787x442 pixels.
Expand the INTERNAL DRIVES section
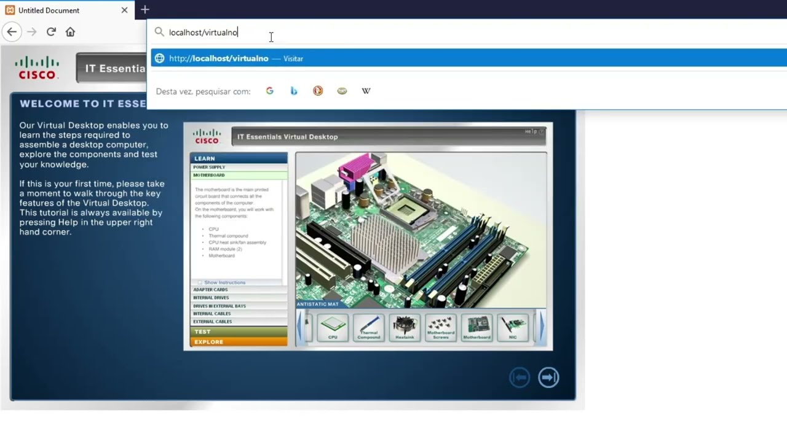[239, 298]
